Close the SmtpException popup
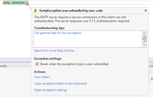Image resolution: width=153 pixels, height=97 pixels. (x=146, y=10)
